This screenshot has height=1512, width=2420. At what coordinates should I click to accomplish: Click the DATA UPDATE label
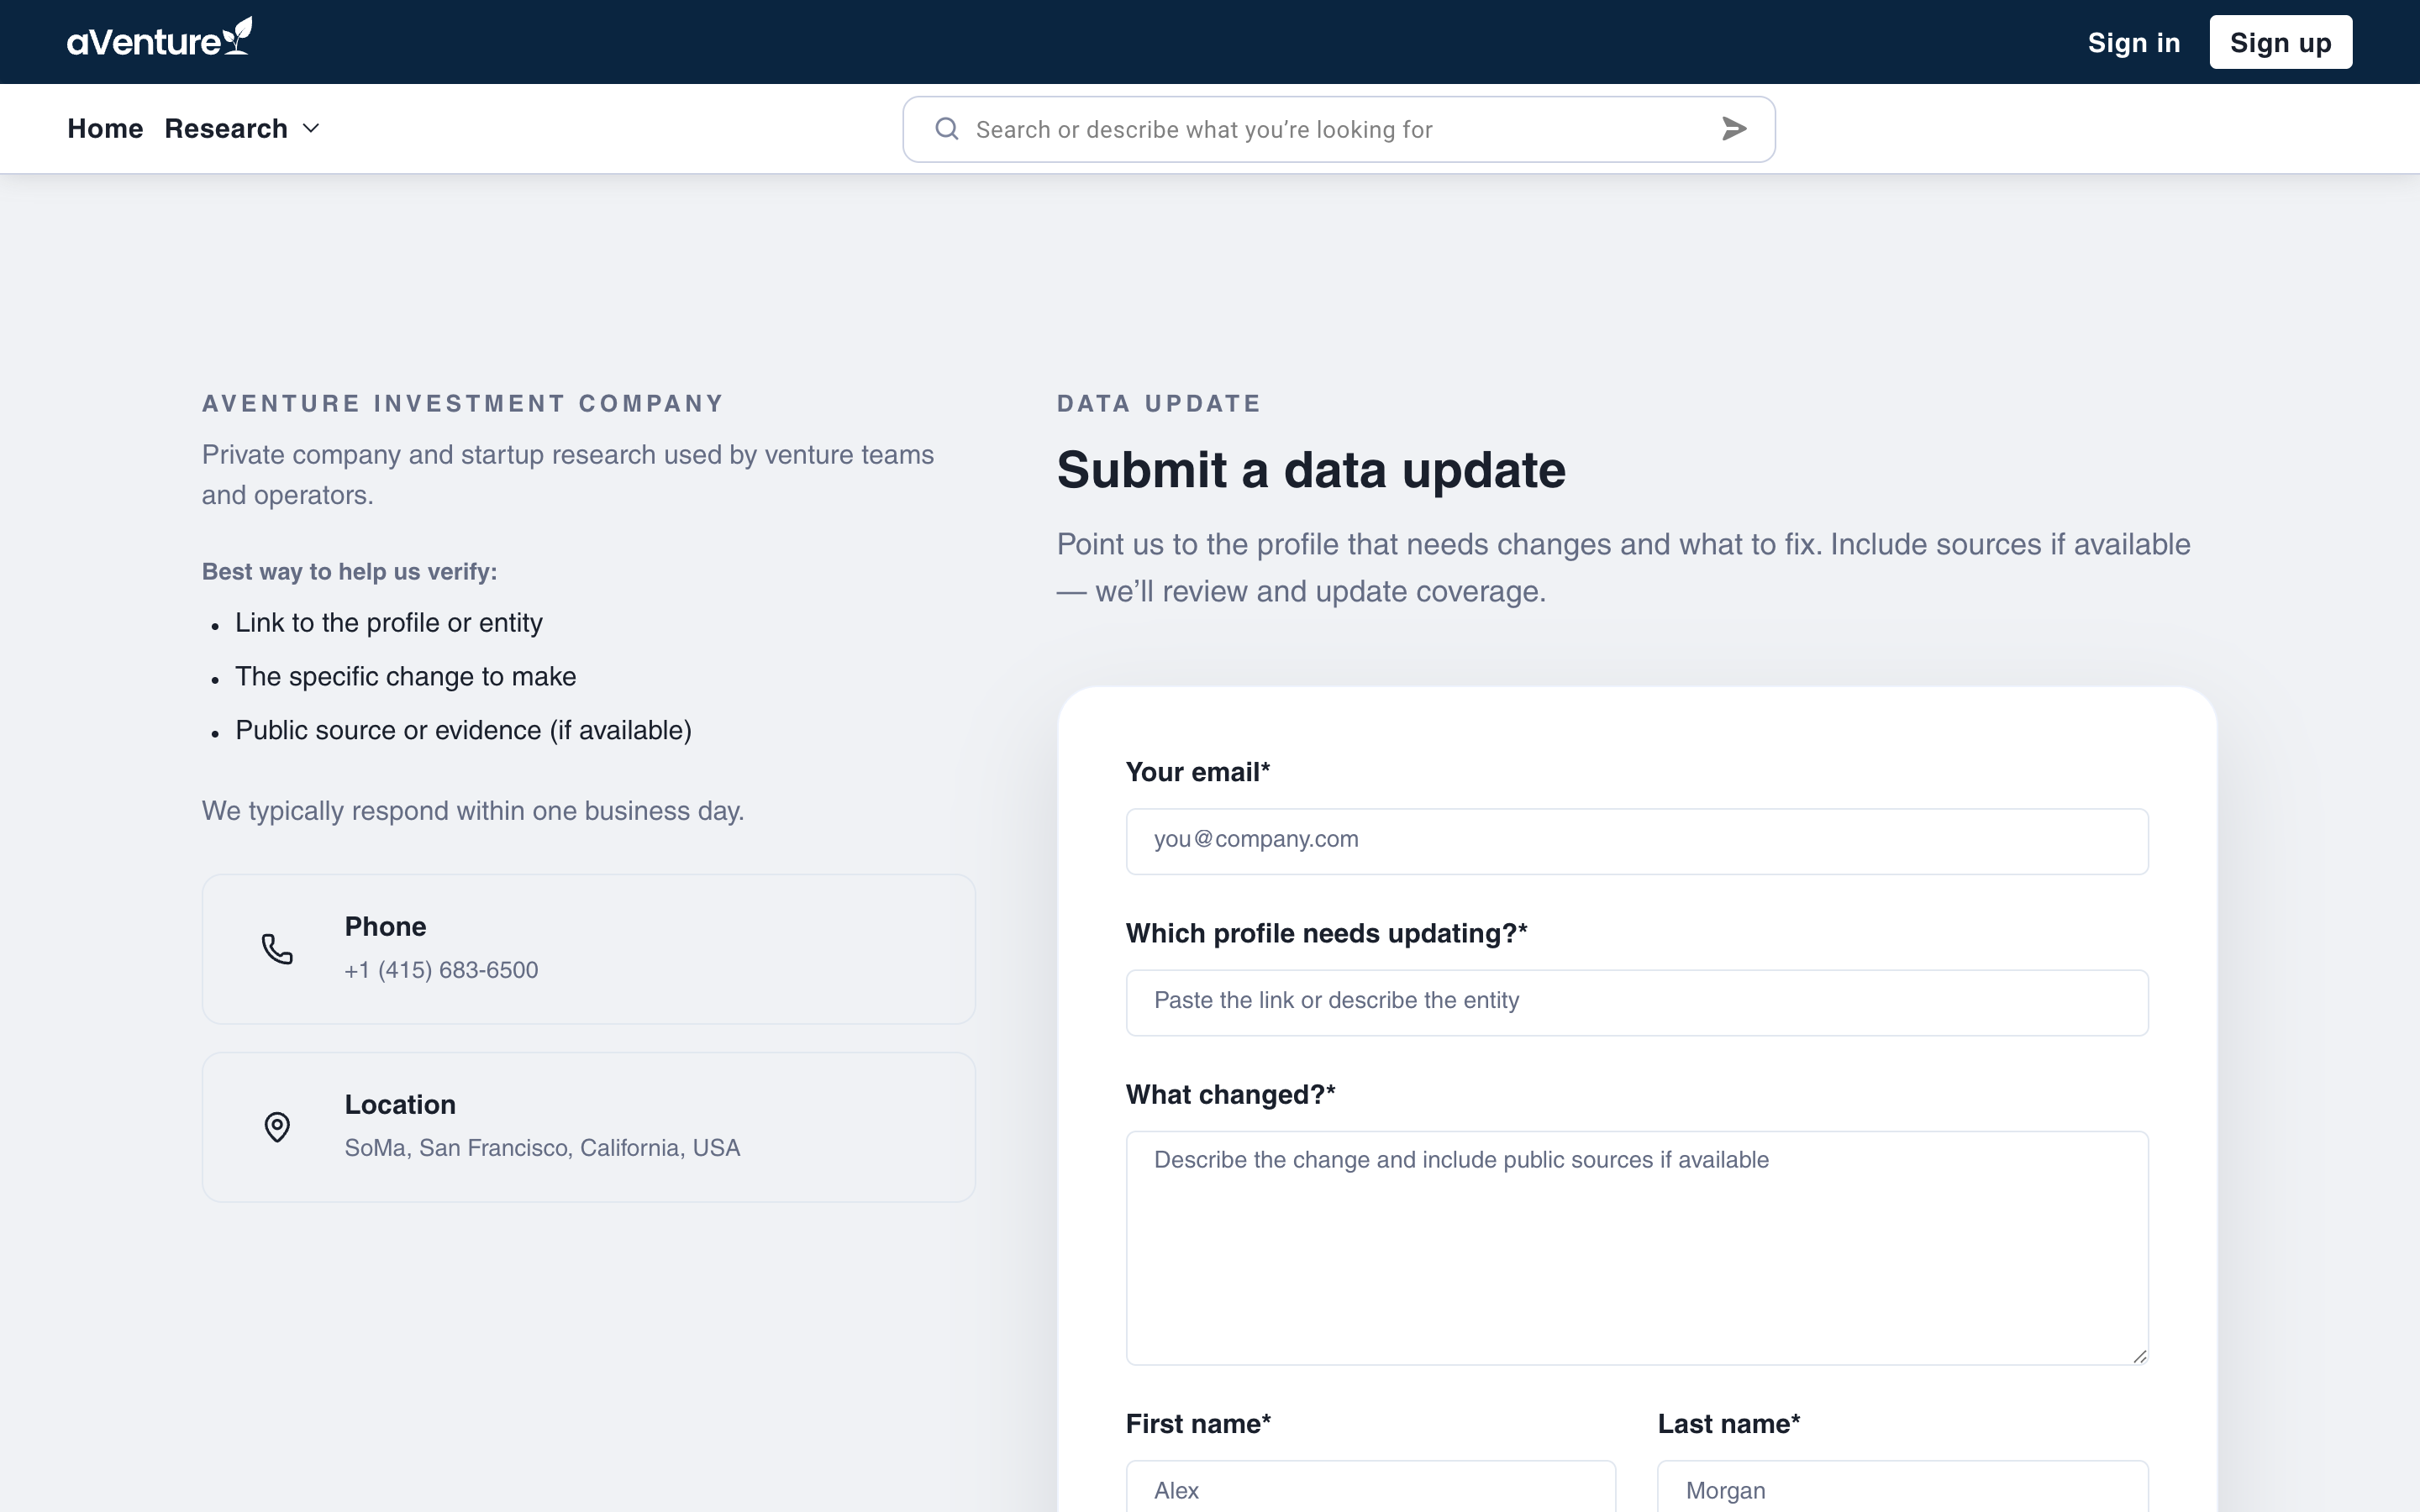tap(1158, 404)
